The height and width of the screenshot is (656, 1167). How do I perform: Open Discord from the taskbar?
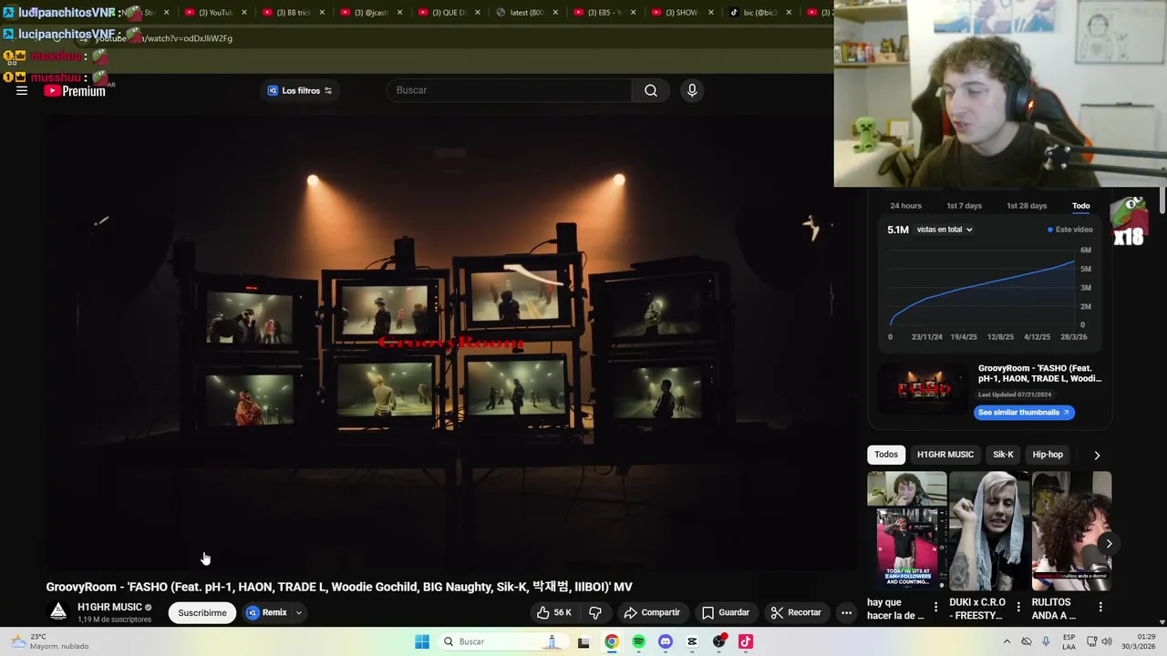pyautogui.click(x=666, y=641)
